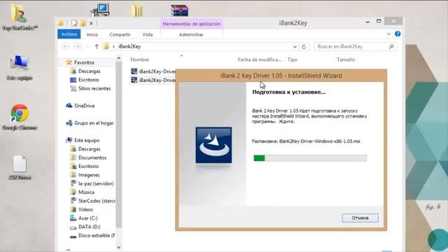This screenshot has width=448, height=252.
Task: Open Descargas under Este equipo
Action: pyautogui.click(x=89, y=149)
